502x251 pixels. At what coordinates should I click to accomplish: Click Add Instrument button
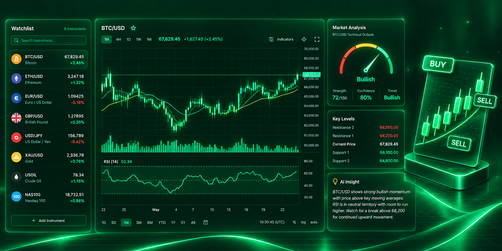tap(49, 221)
